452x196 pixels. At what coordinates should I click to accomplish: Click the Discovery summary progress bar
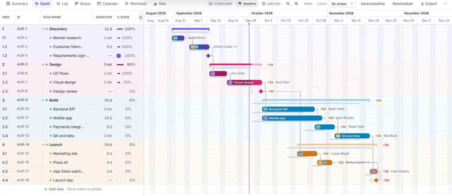click(x=190, y=29)
